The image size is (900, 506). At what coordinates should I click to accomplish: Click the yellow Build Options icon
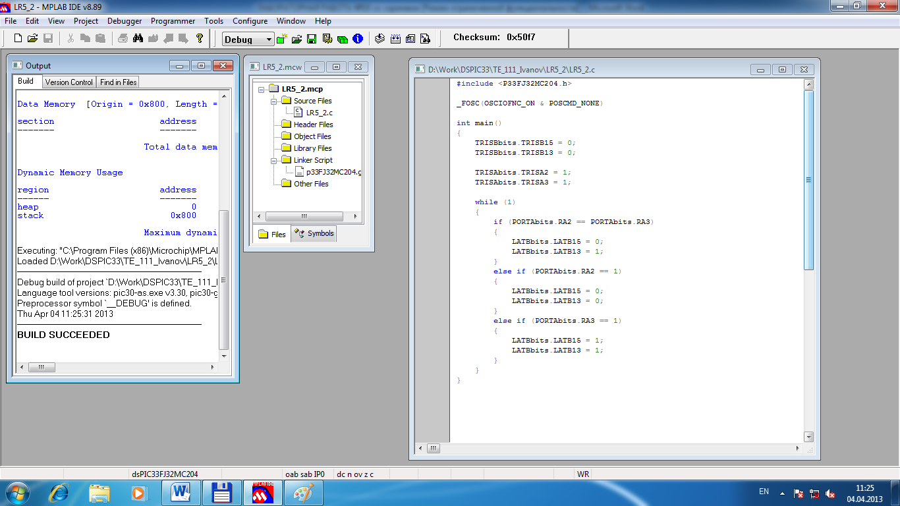coord(327,39)
